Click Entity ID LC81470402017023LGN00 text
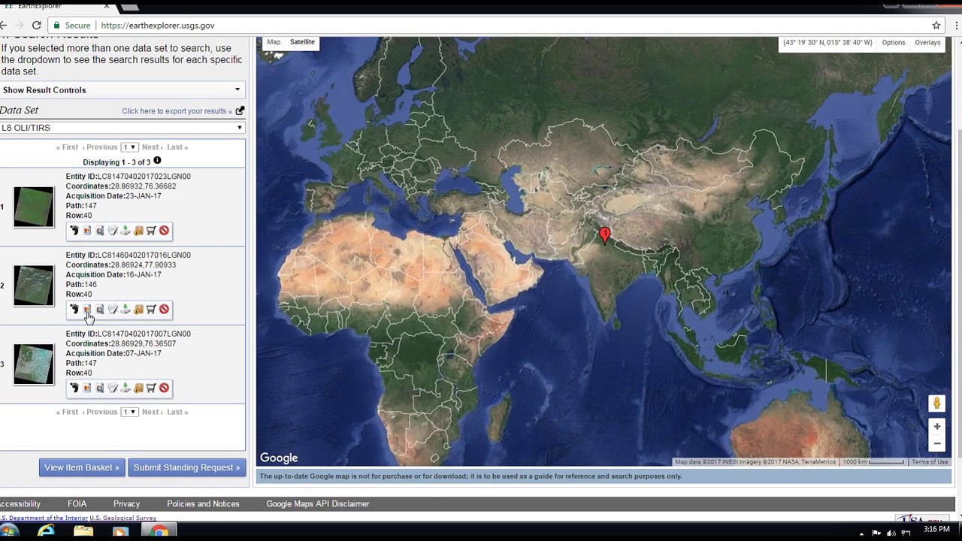 (128, 177)
